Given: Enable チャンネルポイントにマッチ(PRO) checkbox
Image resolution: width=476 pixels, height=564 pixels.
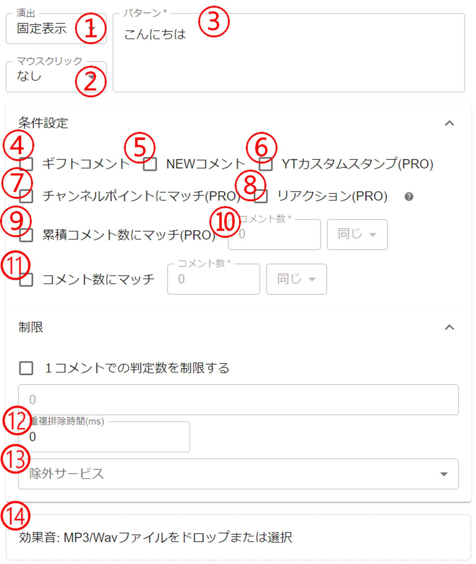Looking at the screenshot, I should [x=26, y=196].
